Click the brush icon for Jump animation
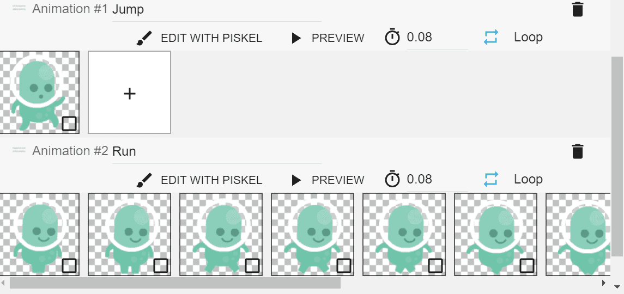The height and width of the screenshot is (294, 624). pyautogui.click(x=144, y=38)
